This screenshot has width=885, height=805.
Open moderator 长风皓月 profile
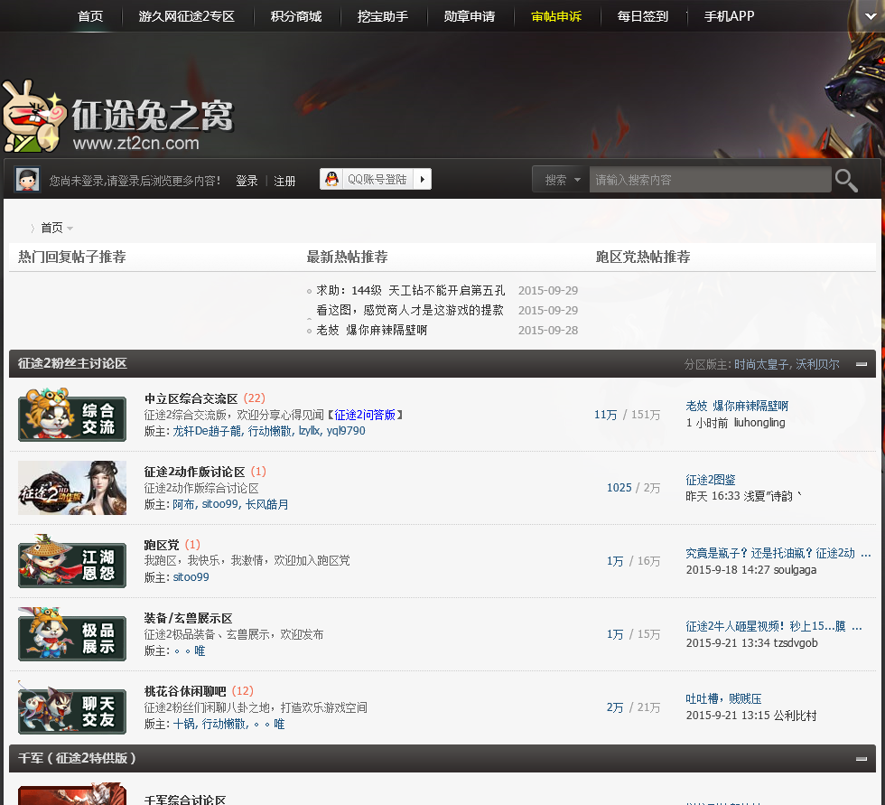266,504
